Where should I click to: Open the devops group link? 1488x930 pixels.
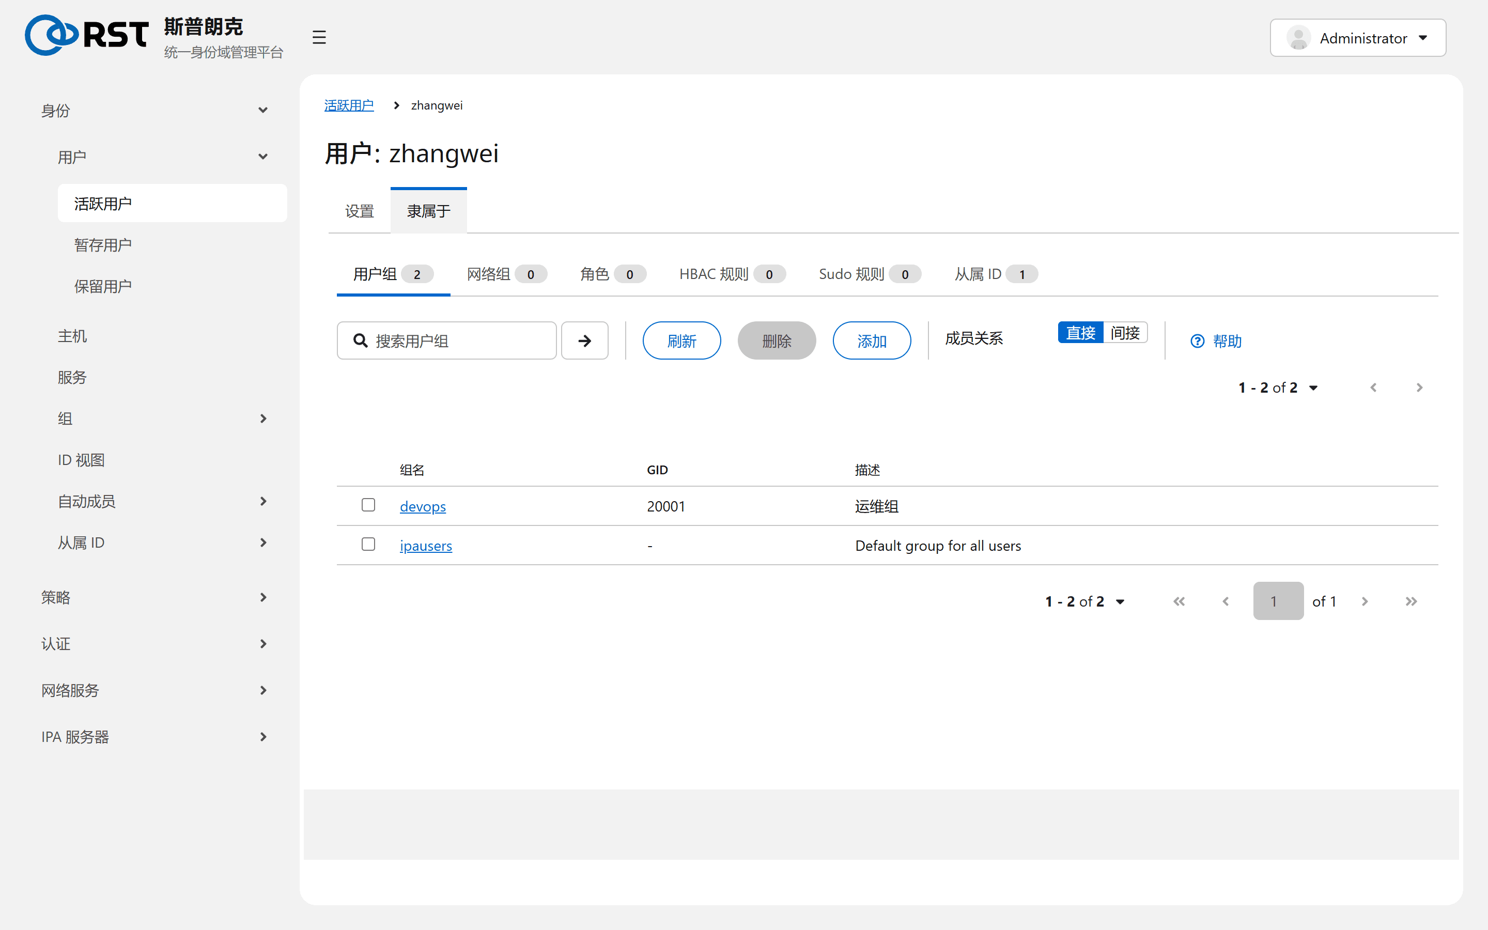pyautogui.click(x=423, y=506)
